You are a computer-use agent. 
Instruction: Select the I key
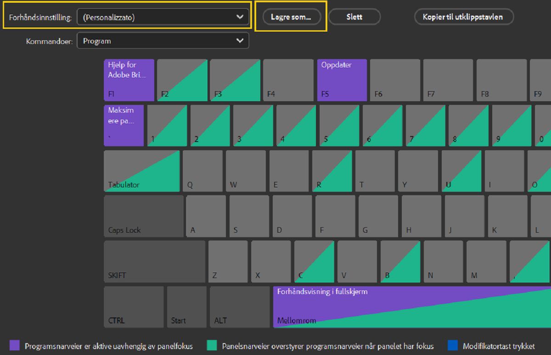point(505,171)
